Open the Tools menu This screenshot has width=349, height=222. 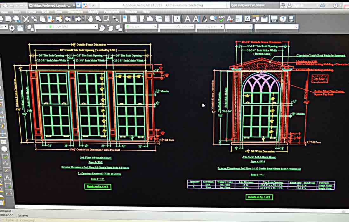(x=45, y=11)
